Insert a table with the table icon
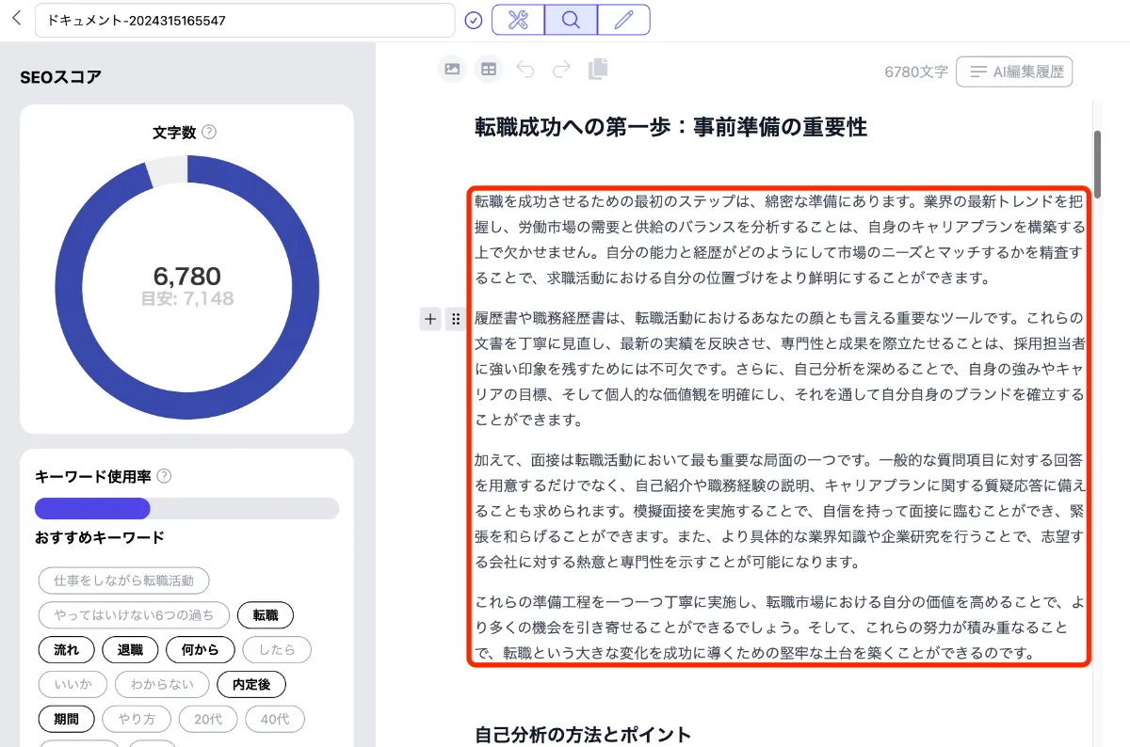 pos(488,69)
